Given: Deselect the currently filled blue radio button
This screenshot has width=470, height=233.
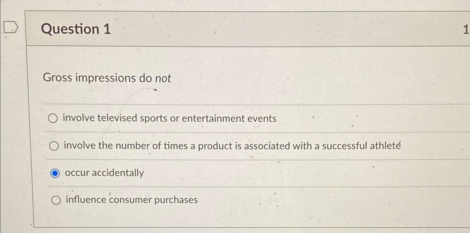Looking at the screenshot, I should [55, 173].
